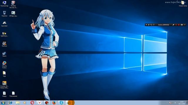Open Windows Explorer from the taskbar

click(18, 103)
